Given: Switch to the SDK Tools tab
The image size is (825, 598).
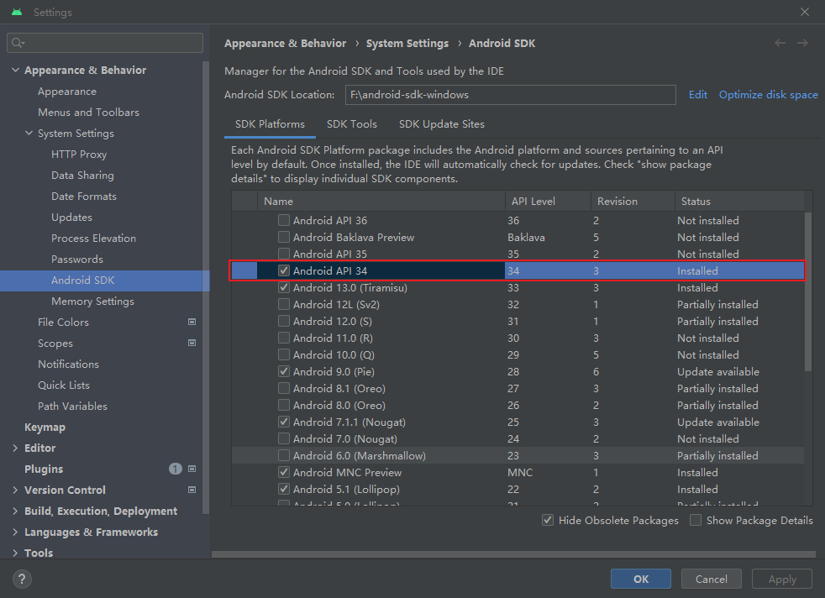Looking at the screenshot, I should (351, 124).
